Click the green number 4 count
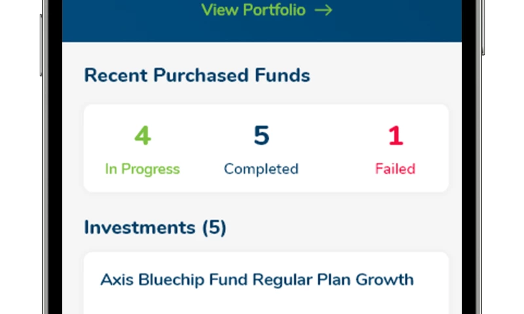 click(x=143, y=135)
